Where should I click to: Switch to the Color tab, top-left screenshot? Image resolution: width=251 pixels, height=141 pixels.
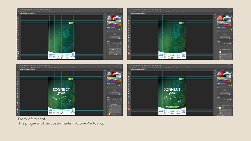click(109, 14)
